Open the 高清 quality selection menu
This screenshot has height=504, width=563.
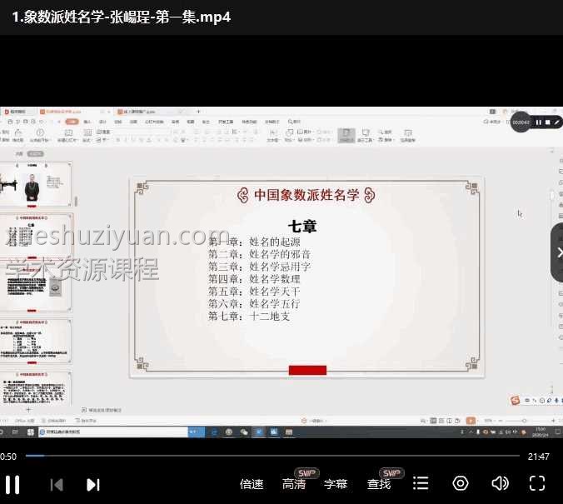(294, 484)
